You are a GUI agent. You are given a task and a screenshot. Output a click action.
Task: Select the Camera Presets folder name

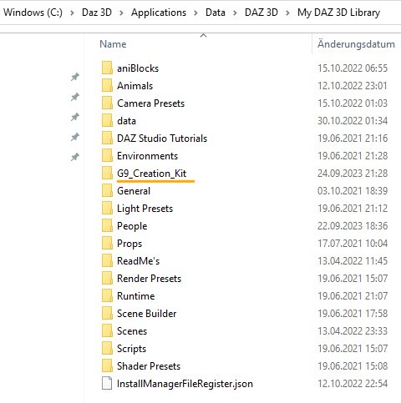point(150,103)
